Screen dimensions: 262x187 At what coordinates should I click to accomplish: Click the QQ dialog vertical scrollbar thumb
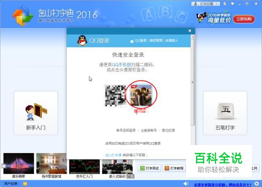point(193,83)
